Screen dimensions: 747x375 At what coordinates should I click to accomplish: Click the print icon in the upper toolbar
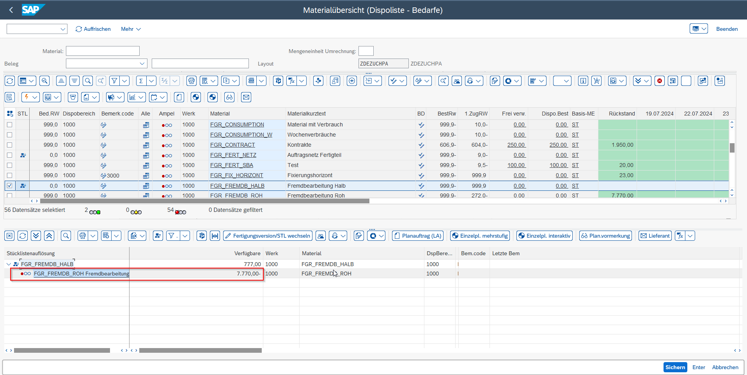191,81
